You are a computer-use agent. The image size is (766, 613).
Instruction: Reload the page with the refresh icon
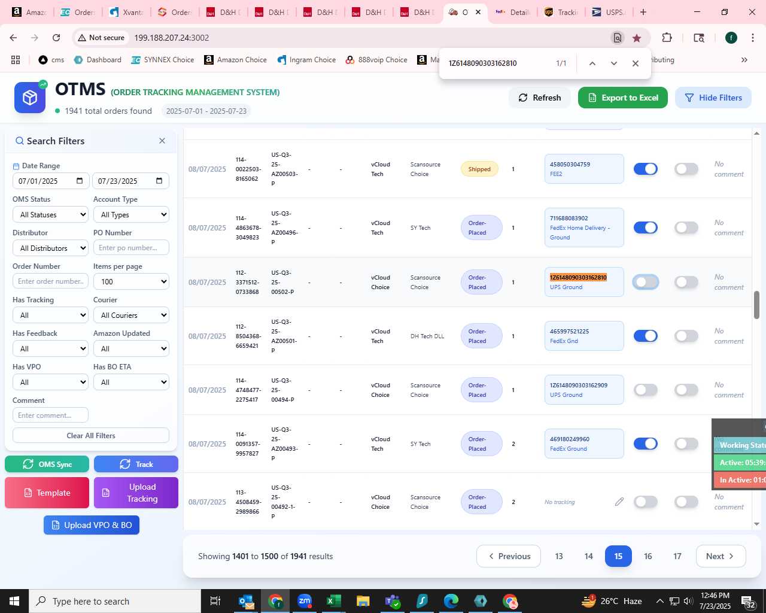tap(56, 38)
